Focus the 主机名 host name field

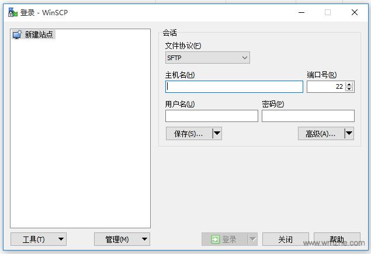coord(234,86)
